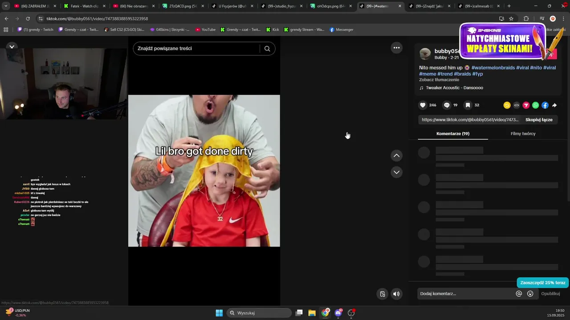Switch to the 'Filmy twórcy' tab
This screenshot has width=570, height=320.
pyautogui.click(x=523, y=134)
